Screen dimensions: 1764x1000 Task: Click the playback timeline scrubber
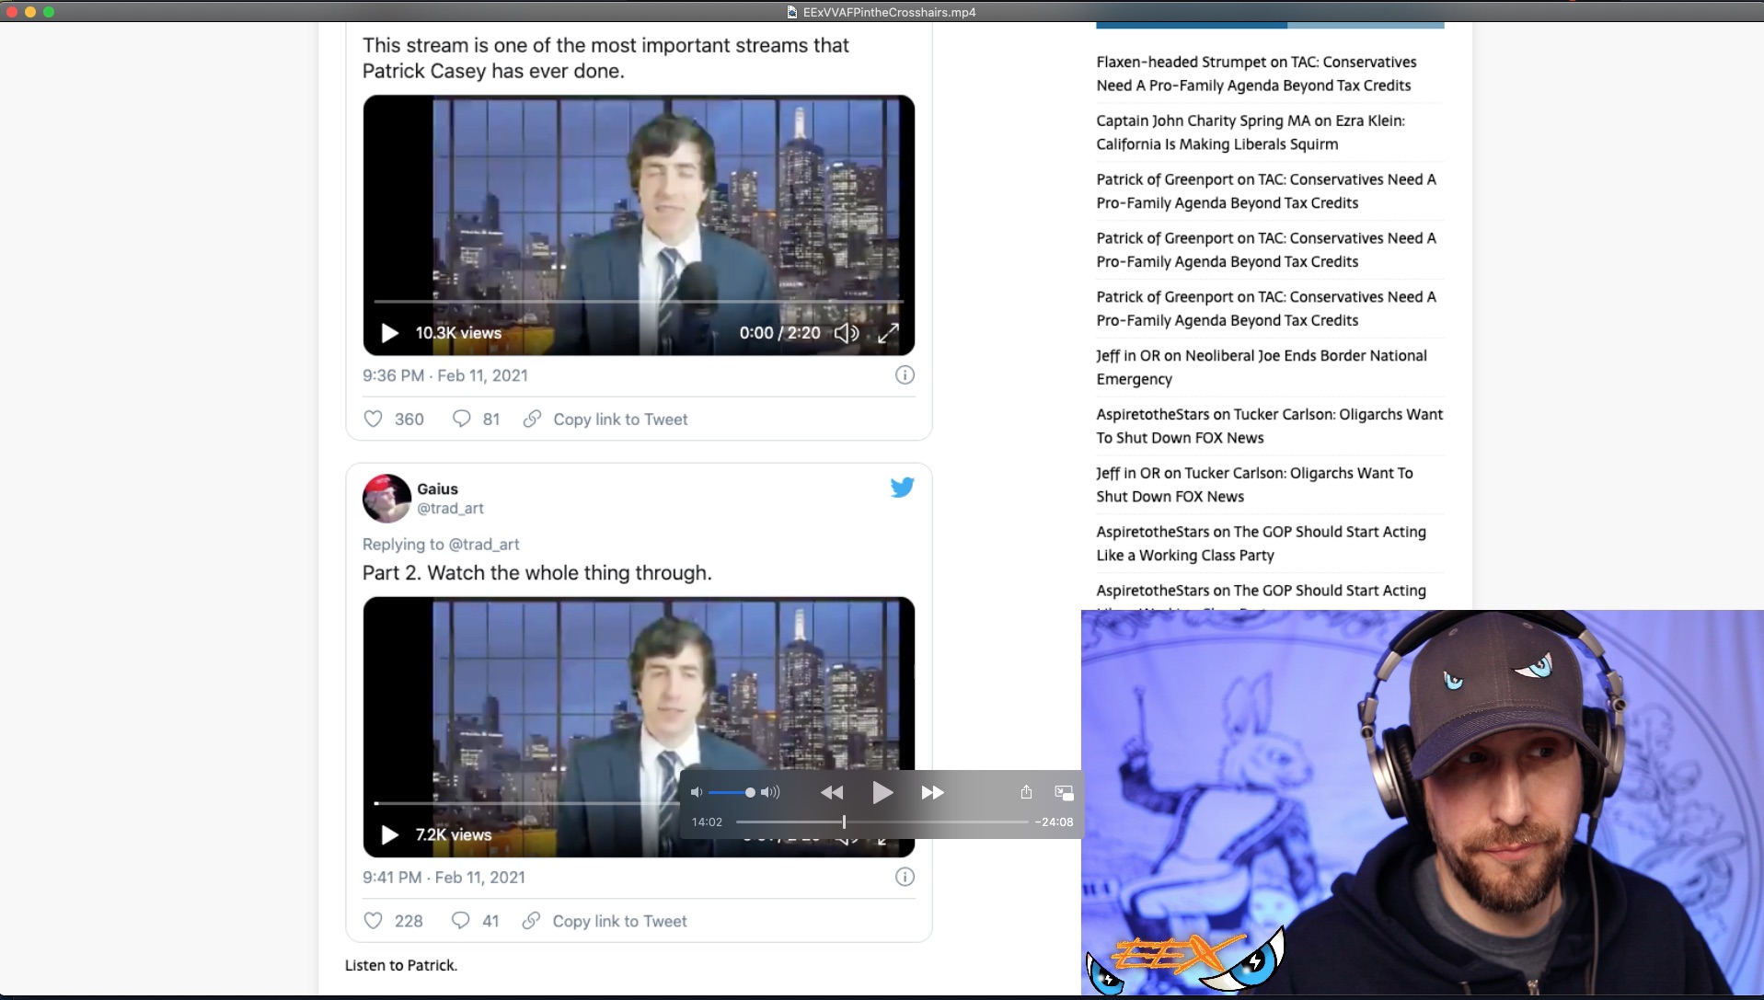pyautogui.click(x=844, y=822)
